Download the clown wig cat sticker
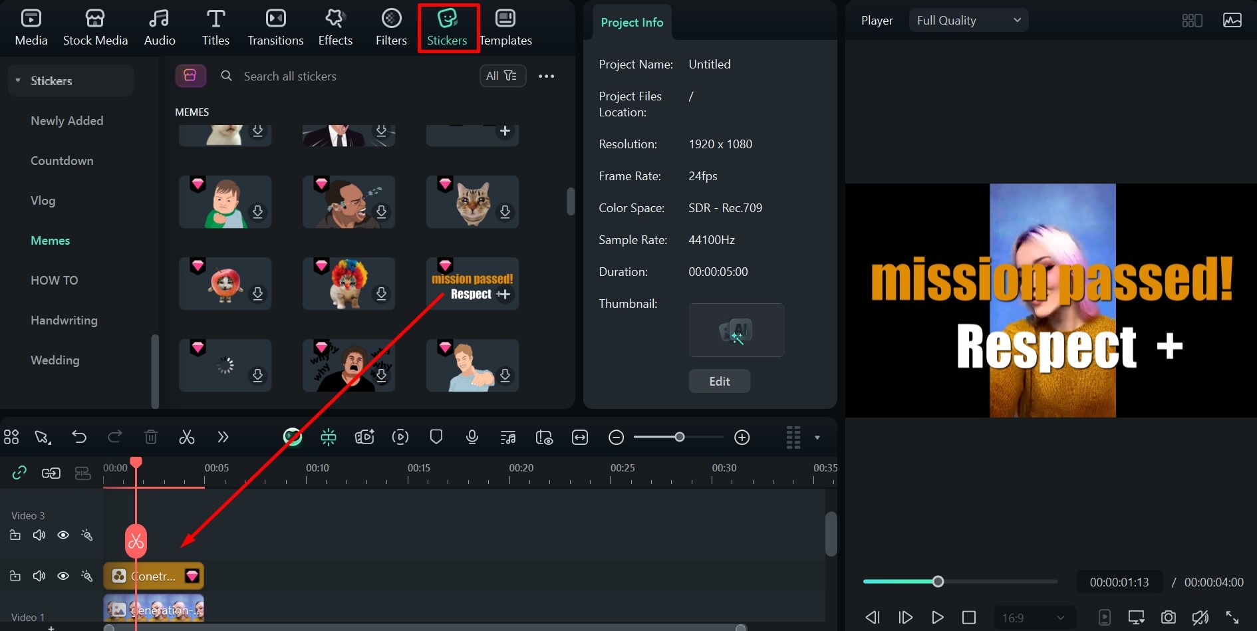Screen dimensions: 1257x631 pyautogui.click(x=381, y=293)
